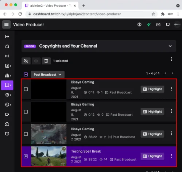Open the black thumbnail of 0:11 video

click(x=49, y=89)
